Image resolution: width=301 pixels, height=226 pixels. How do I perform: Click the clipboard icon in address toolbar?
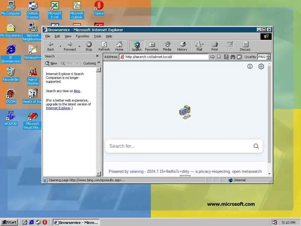click(x=239, y=57)
